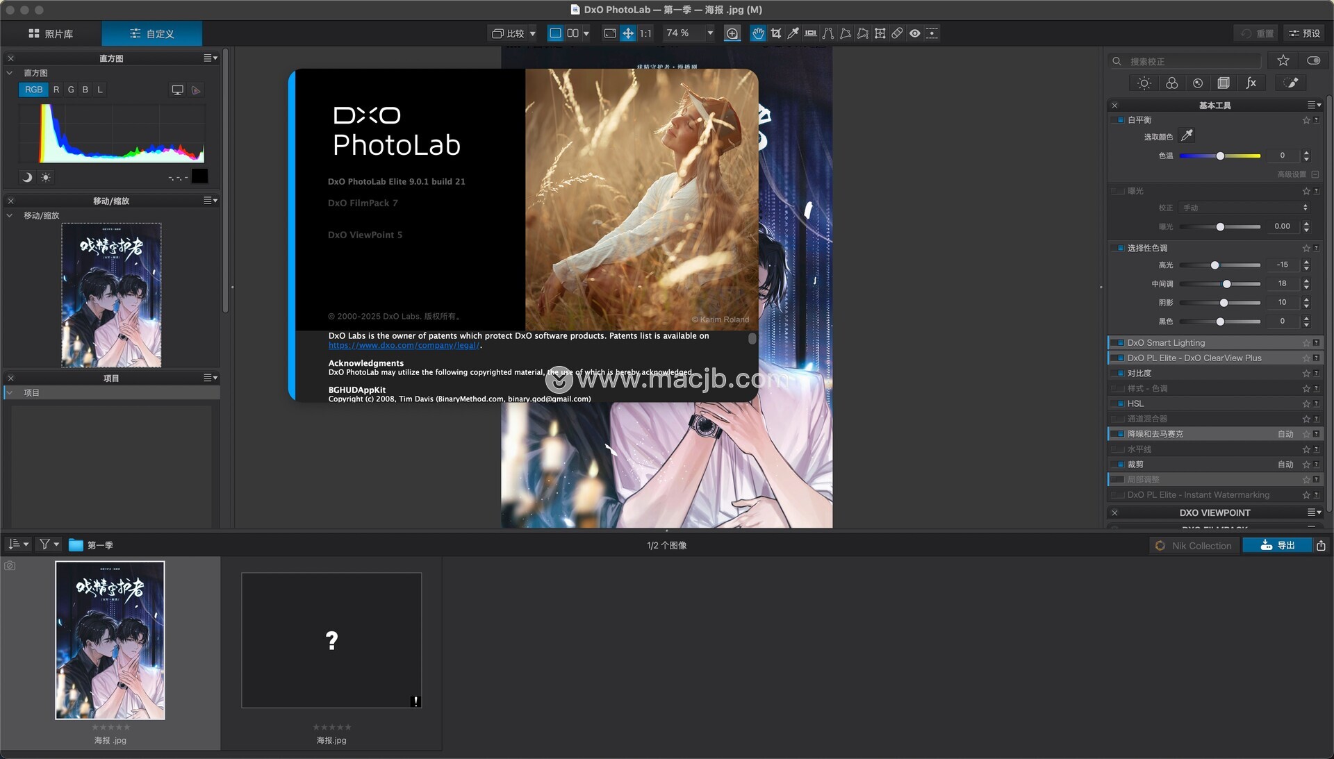Toggle 选择性色调 correction switch

click(1118, 248)
